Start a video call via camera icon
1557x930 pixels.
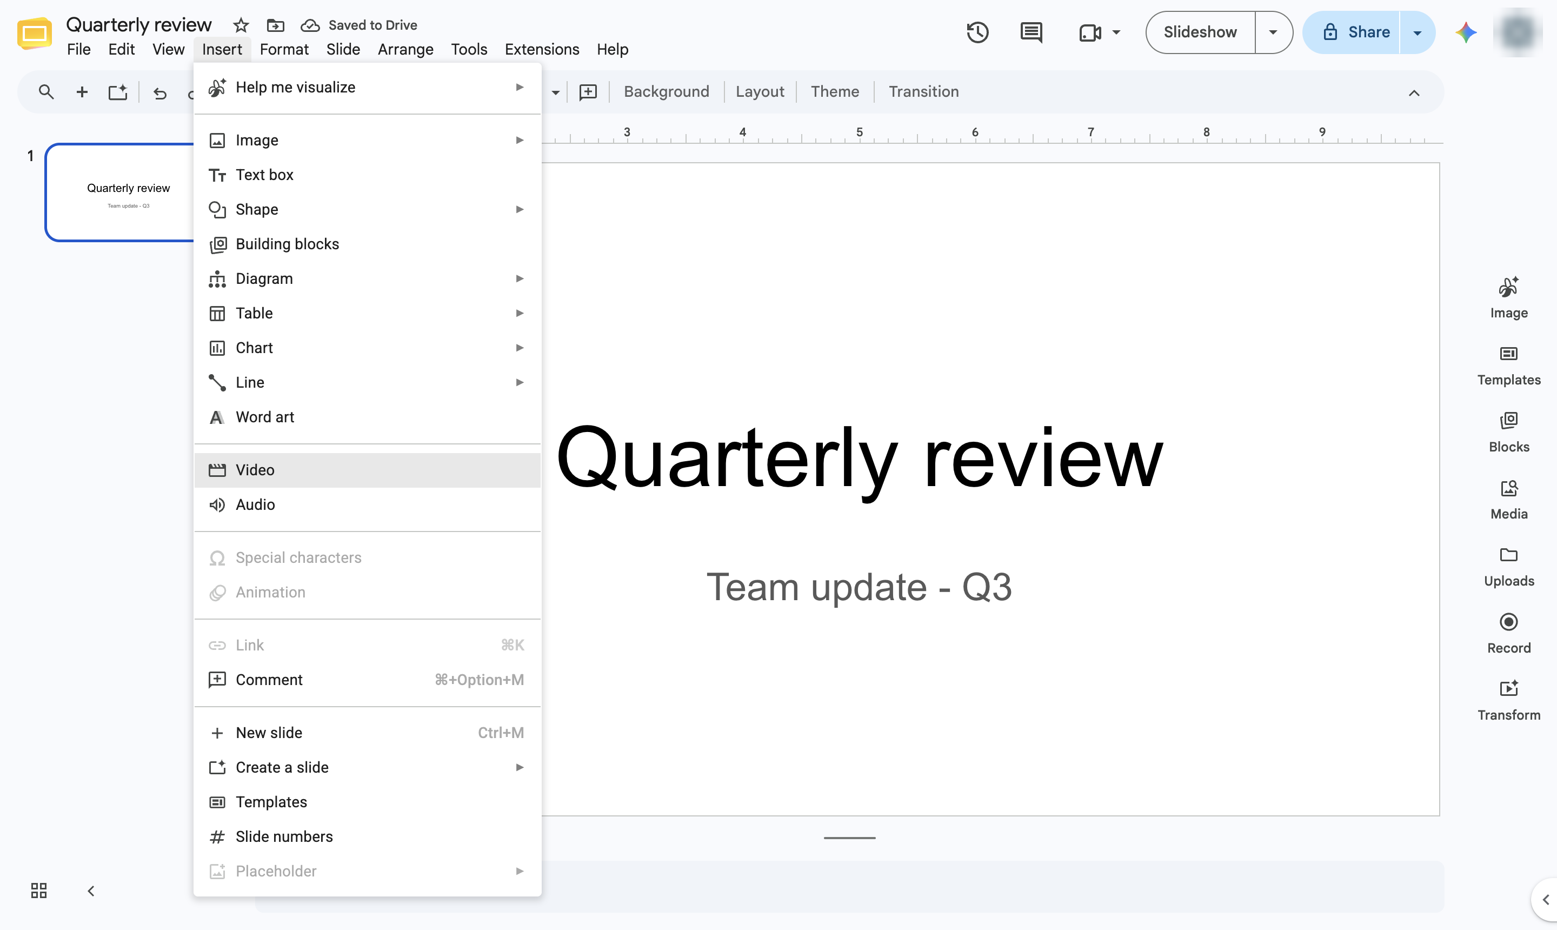tap(1090, 32)
